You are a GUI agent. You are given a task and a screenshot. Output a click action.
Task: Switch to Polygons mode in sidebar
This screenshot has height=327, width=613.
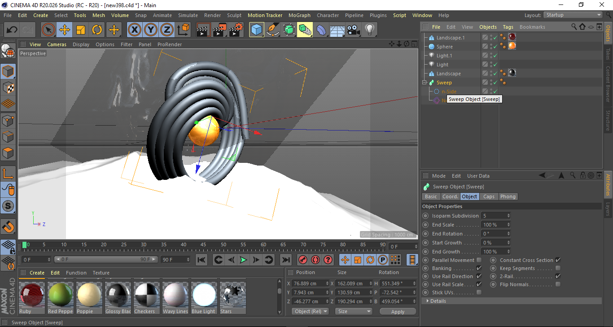tap(8, 153)
